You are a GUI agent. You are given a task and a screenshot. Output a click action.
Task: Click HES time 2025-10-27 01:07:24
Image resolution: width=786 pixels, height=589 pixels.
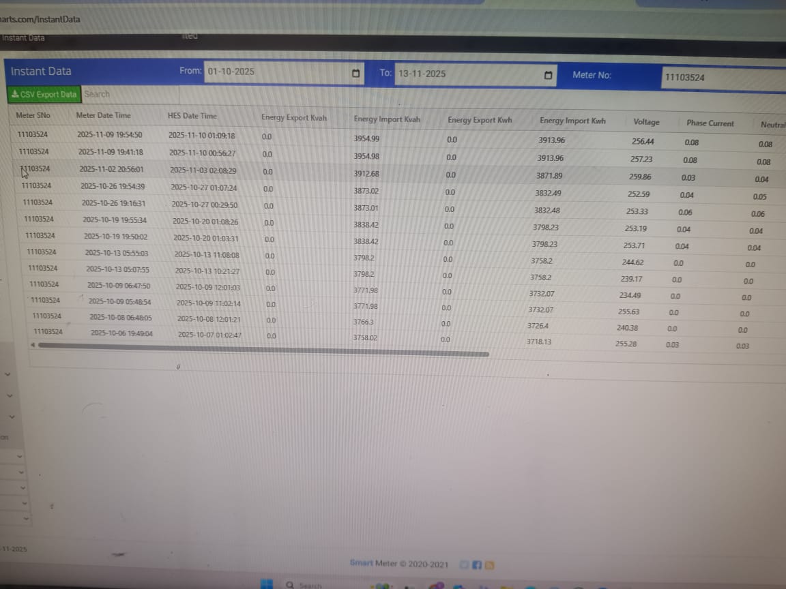coord(204,188)
